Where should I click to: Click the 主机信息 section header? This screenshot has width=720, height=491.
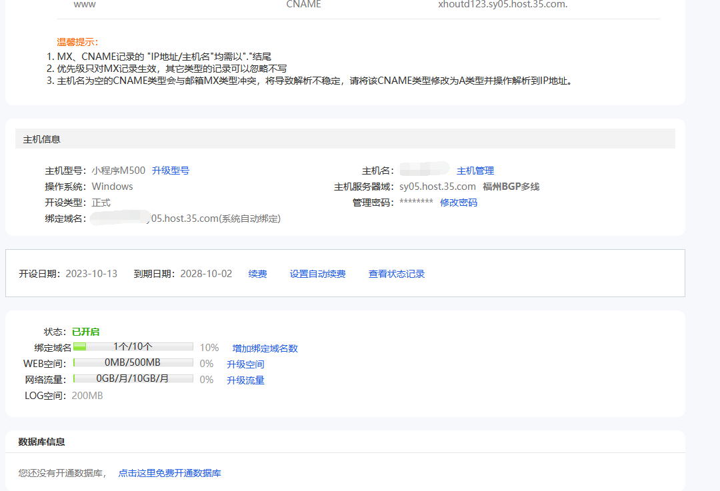pos(345,139)
